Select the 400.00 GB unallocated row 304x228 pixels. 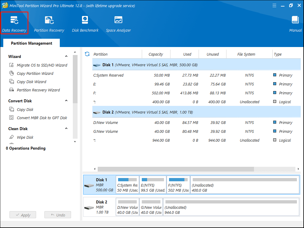pos(196,102)
